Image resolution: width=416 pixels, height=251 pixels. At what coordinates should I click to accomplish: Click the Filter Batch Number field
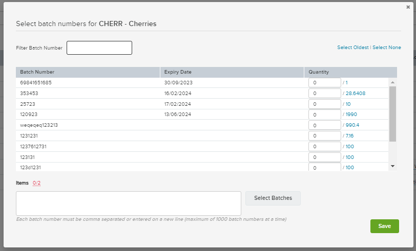(99, 48)
